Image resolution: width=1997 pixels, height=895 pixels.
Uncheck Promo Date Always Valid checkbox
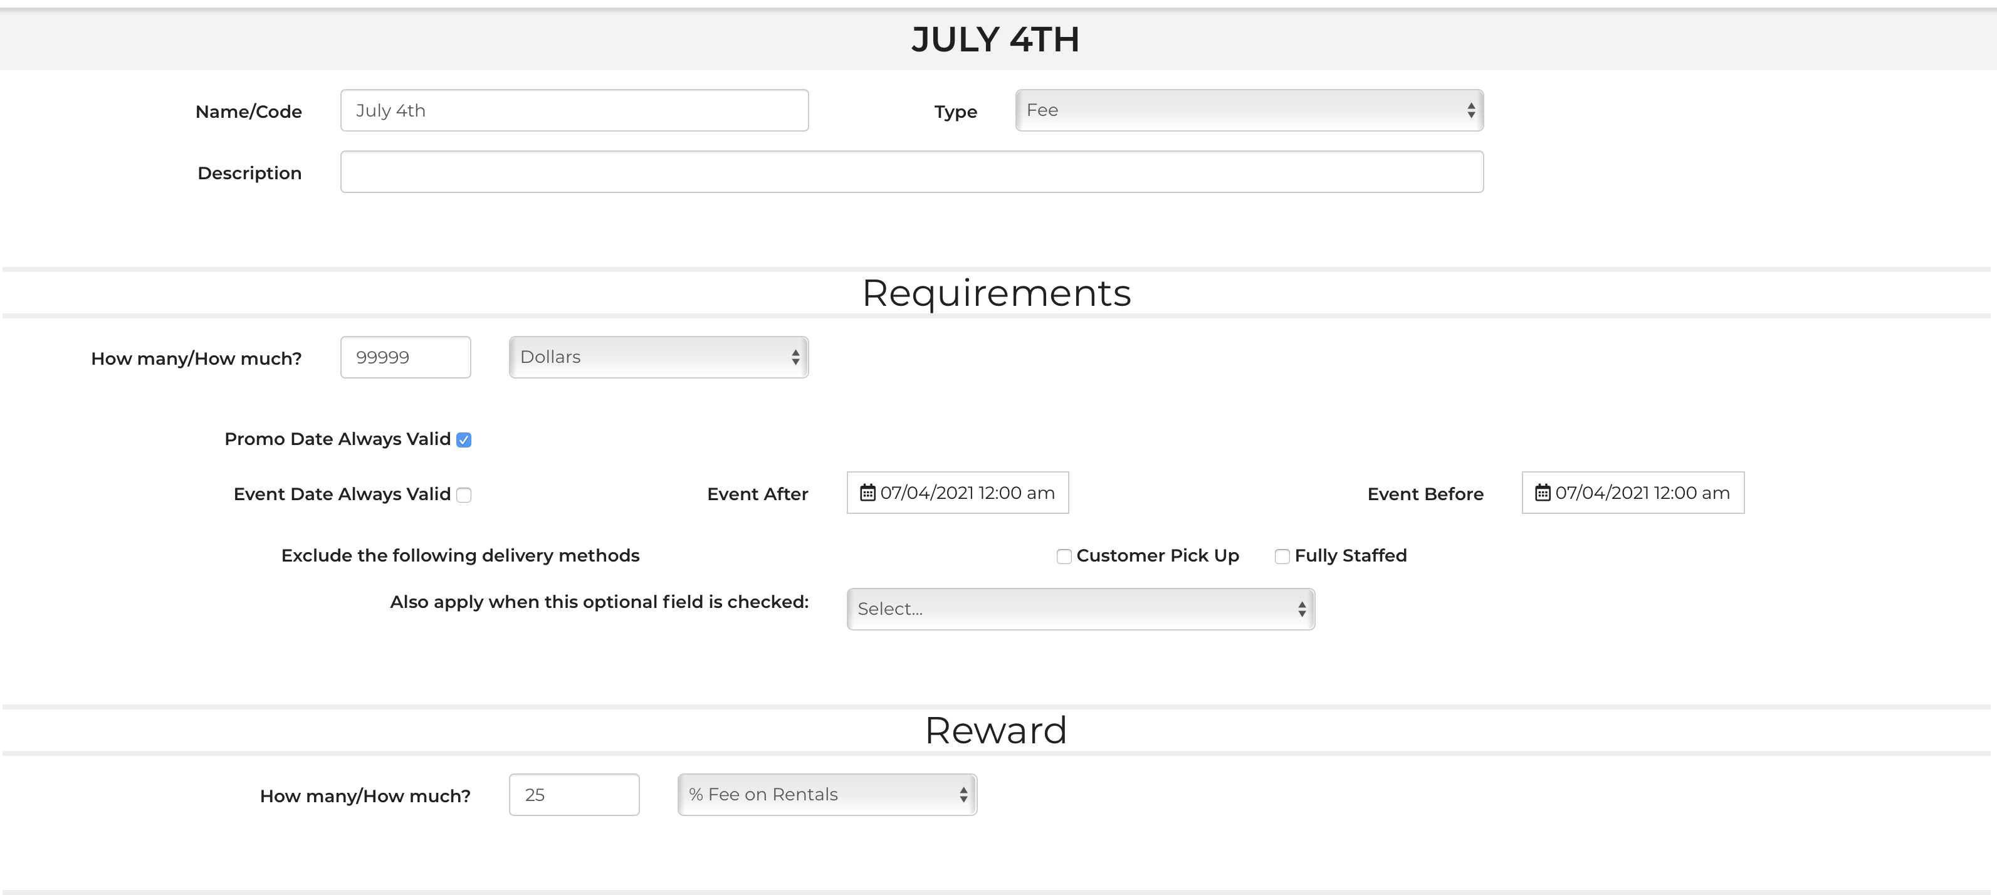[464, 440]
